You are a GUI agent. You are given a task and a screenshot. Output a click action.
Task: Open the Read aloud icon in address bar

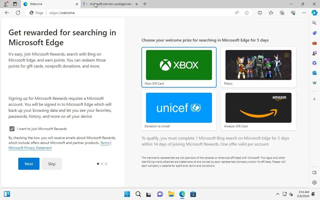click(x=237, y=13)
